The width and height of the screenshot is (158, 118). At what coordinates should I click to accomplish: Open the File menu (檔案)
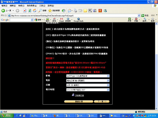click(x=4, y=6)
